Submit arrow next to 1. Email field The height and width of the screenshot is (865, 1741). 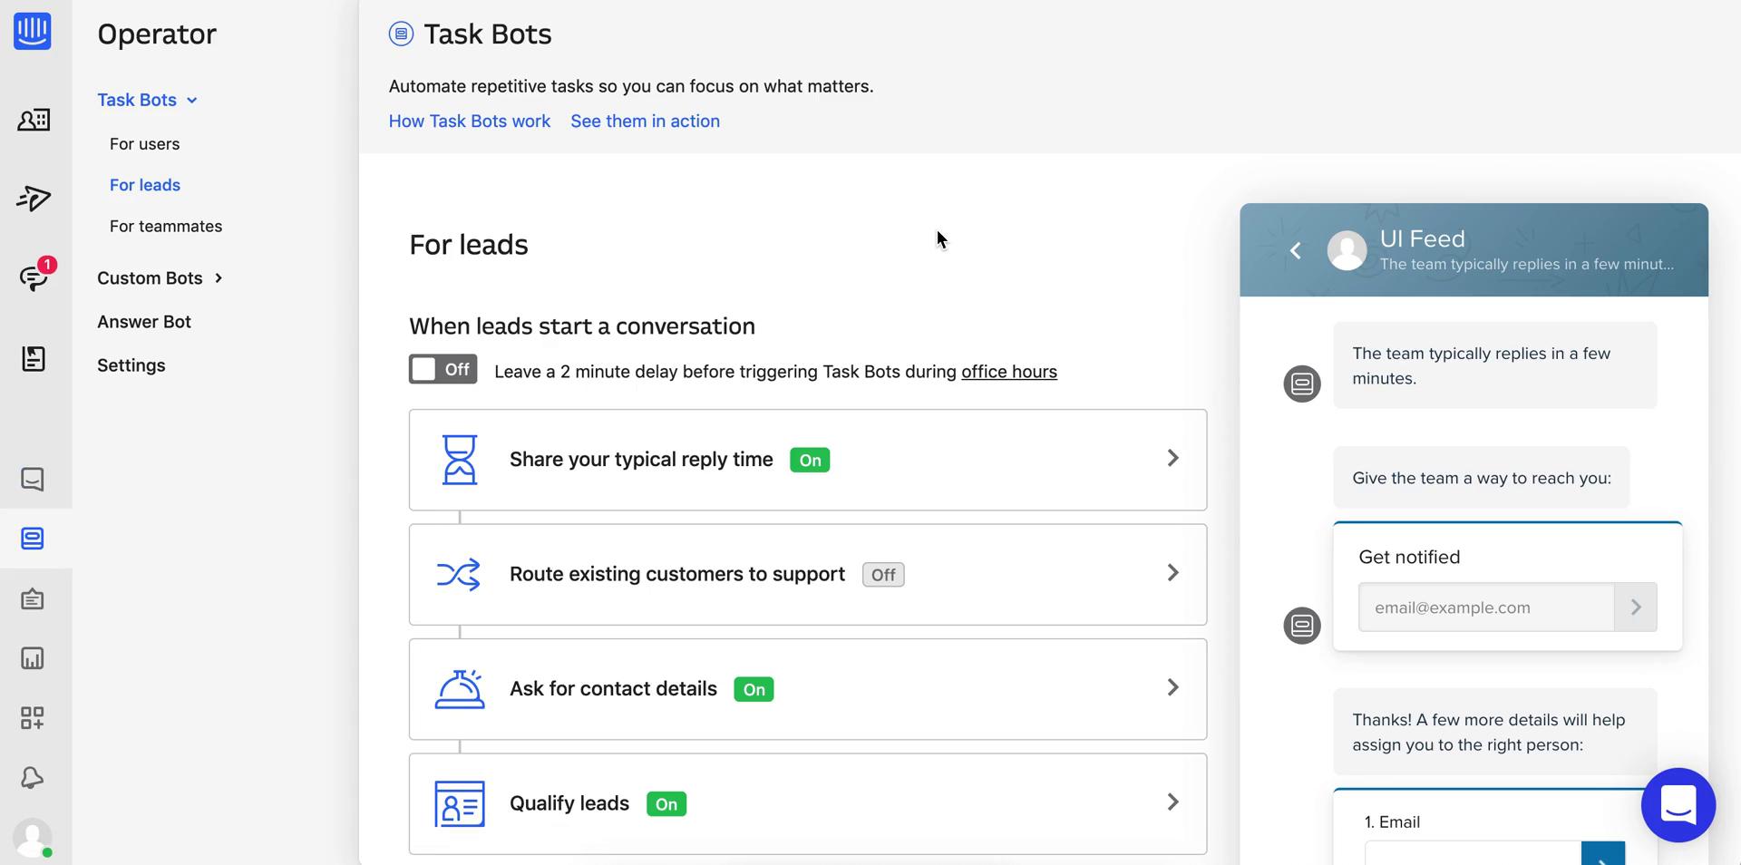click(x=1603, y=853)
